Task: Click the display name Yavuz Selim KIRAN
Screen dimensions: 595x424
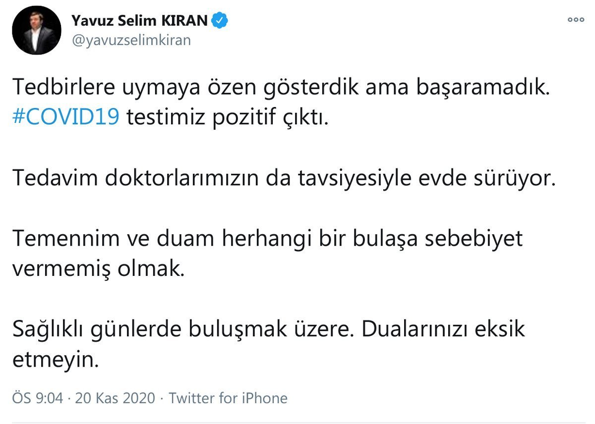Action: click(140, 21)
